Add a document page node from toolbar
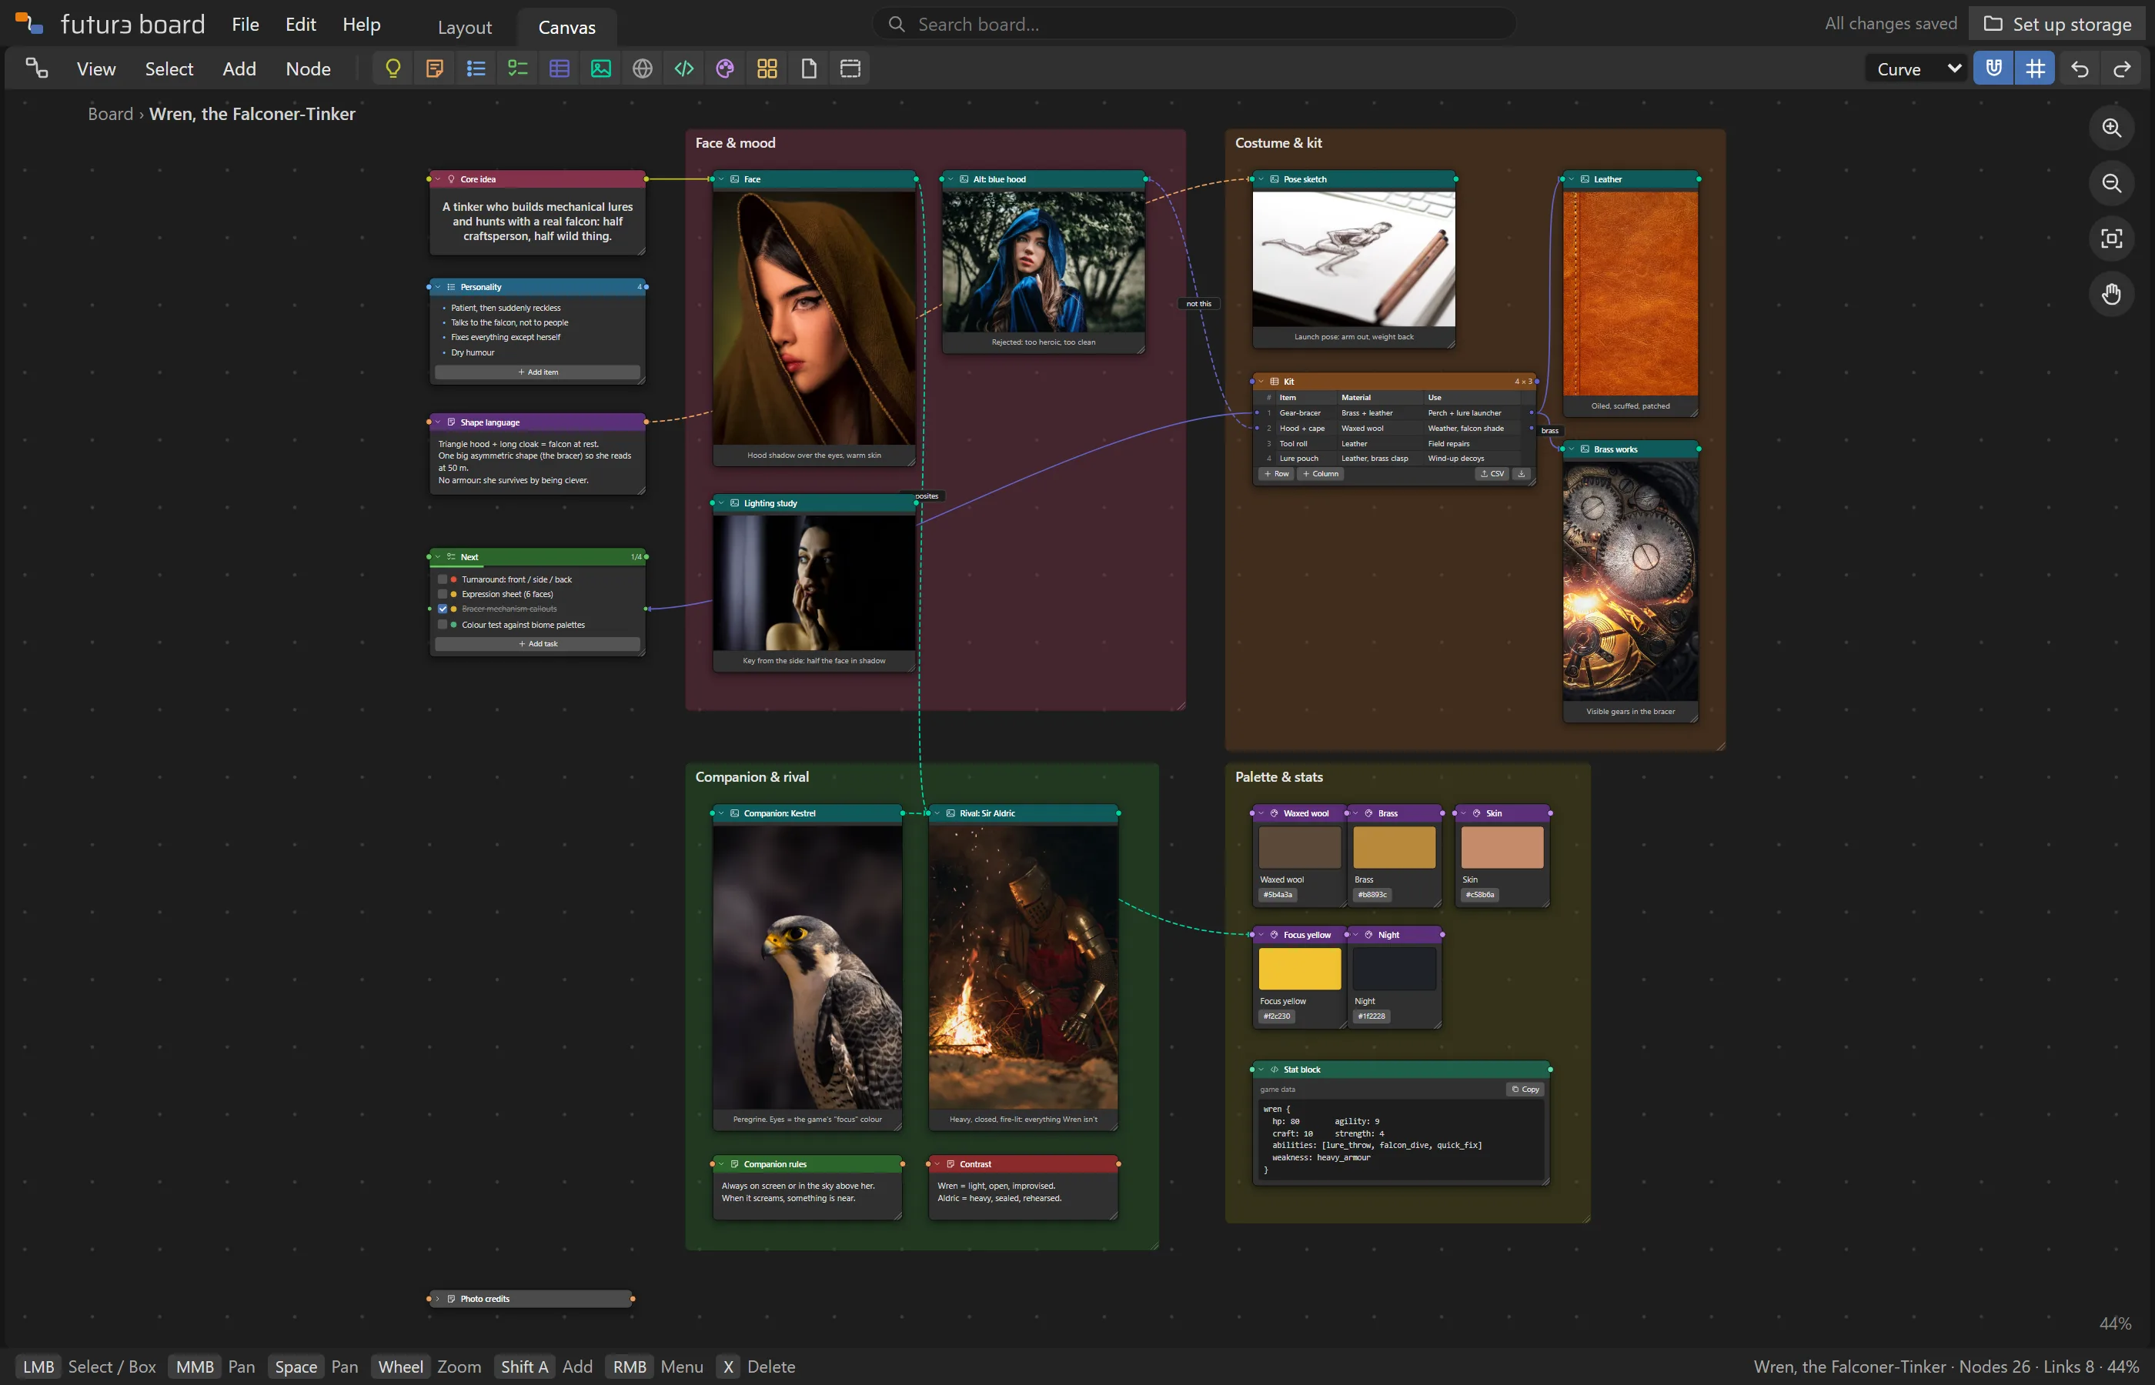 [809, 68]
